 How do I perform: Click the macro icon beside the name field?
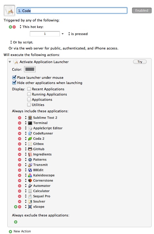coord(9,10)
